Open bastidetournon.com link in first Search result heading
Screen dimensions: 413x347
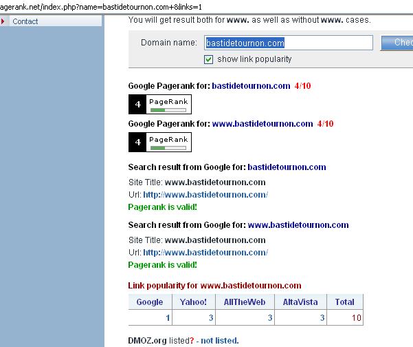click(287, 167)
